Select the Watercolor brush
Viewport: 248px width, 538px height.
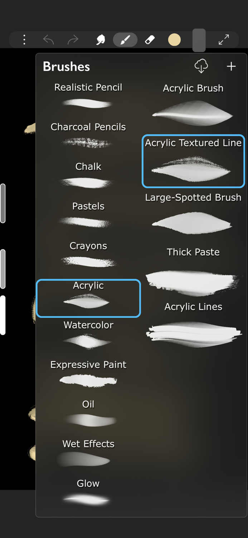point(88,333)
